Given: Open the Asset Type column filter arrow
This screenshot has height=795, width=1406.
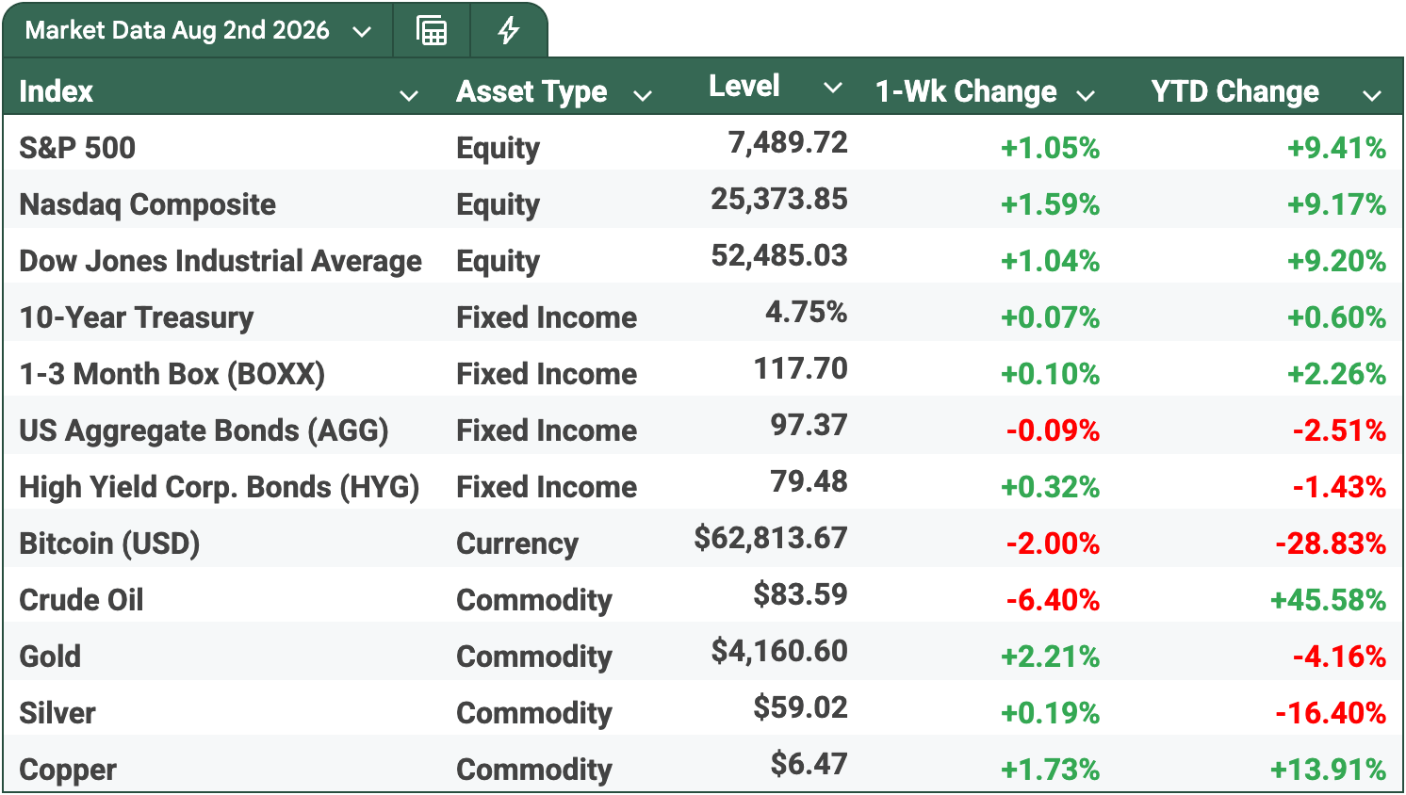Looking at the screenshot, I should click(x=643, y=95).
